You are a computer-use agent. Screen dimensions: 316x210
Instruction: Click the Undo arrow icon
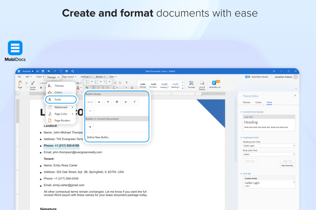(x=49, y=71)
